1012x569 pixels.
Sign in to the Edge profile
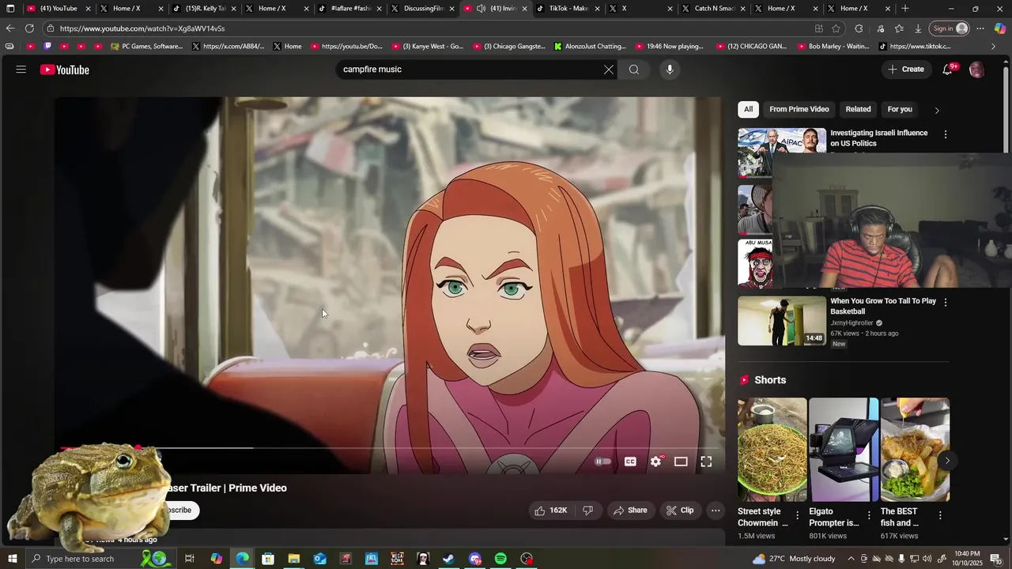[x=950, y=28]
